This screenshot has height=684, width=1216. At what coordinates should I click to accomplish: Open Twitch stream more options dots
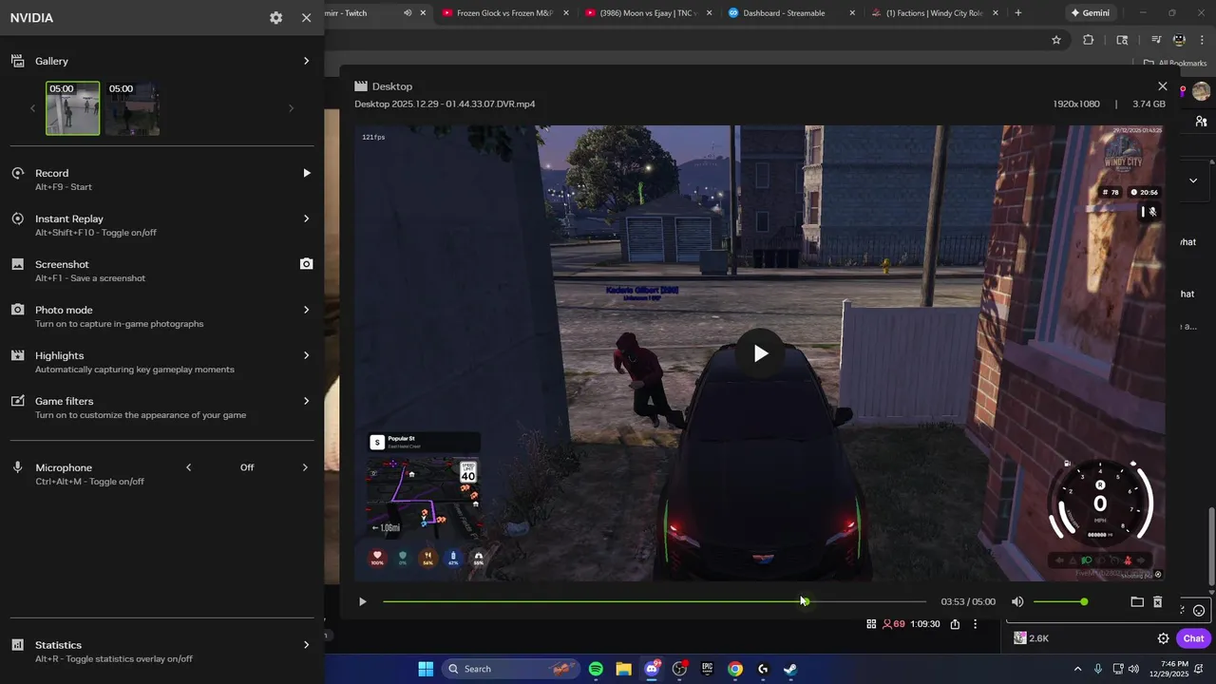pyautogui.click(x=975, y=624)
